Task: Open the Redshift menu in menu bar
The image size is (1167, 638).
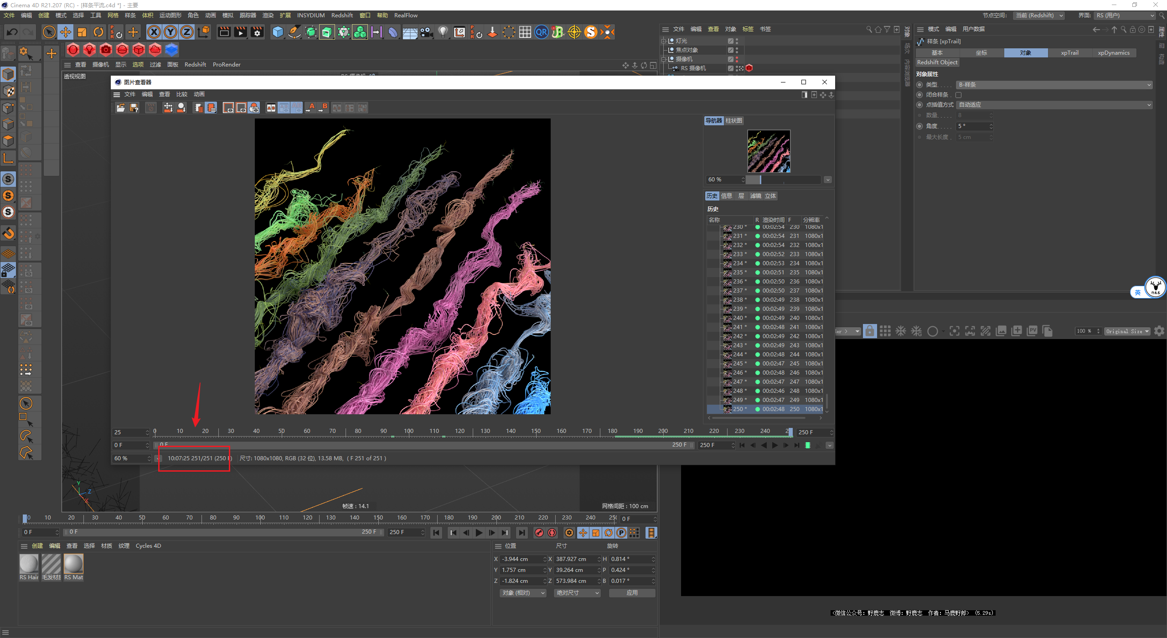Action: click(342, 15)
